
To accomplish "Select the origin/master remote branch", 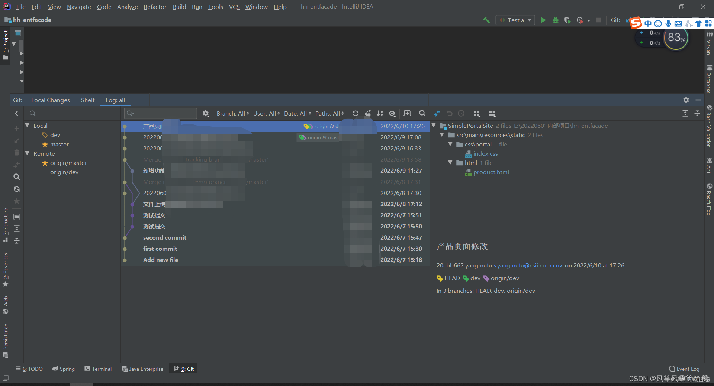I will 68,163.
